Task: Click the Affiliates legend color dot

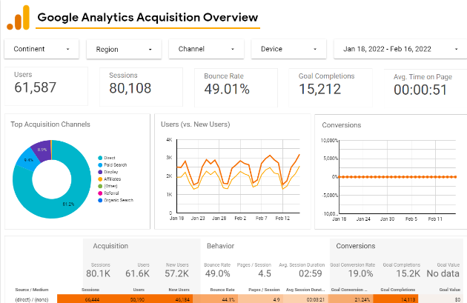Action: pos(100,179)
